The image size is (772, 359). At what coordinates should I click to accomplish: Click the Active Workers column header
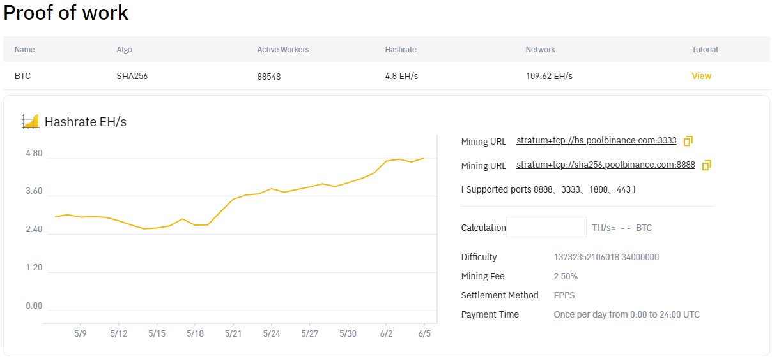click(x=282, y=50)
